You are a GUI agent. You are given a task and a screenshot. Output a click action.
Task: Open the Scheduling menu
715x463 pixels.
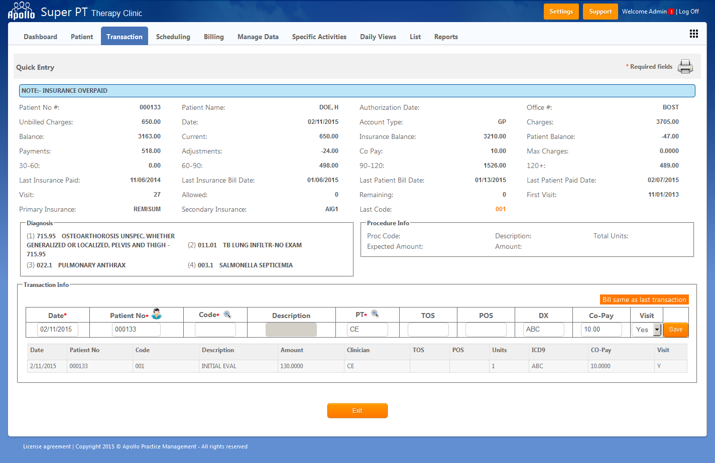coord(173,37)
